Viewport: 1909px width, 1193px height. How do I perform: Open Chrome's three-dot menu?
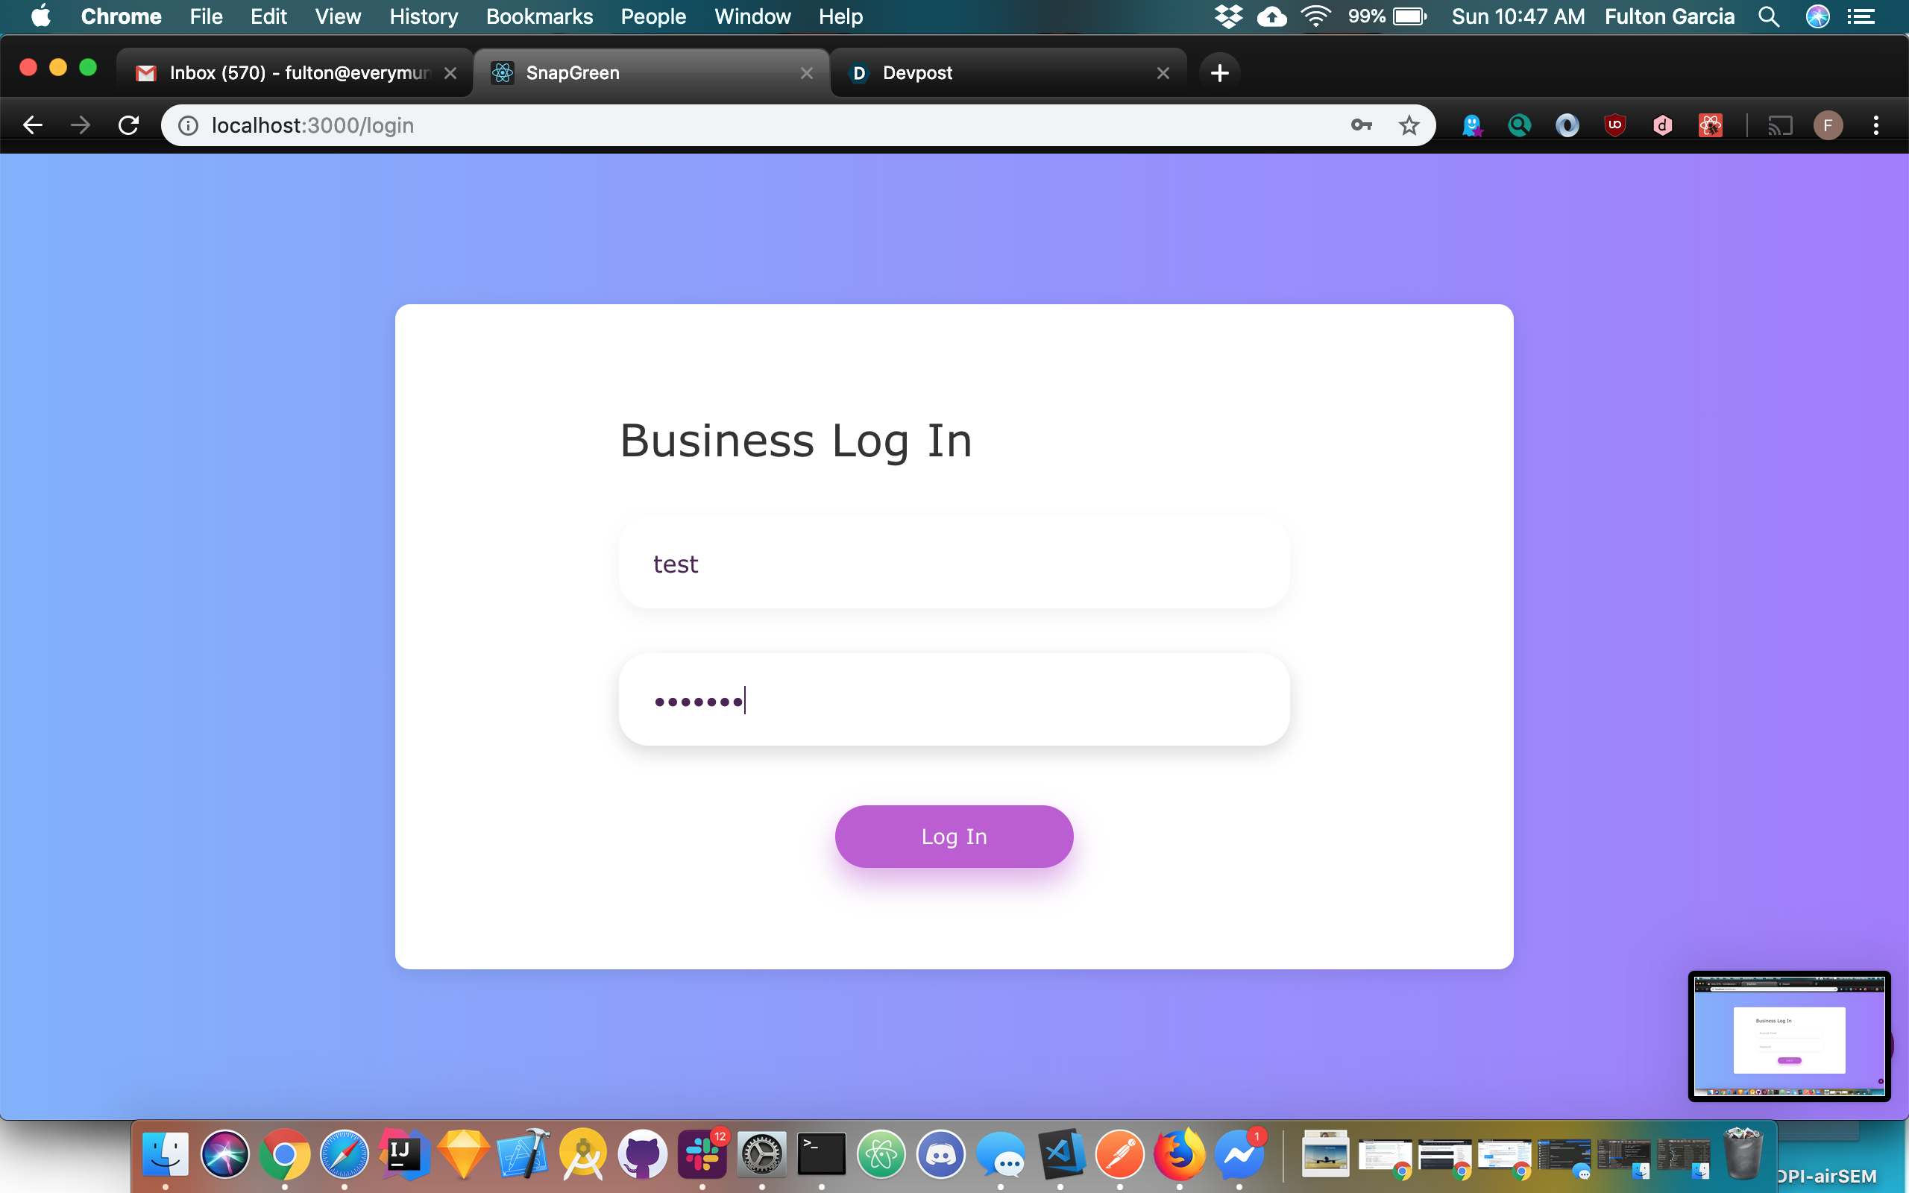1876,125
